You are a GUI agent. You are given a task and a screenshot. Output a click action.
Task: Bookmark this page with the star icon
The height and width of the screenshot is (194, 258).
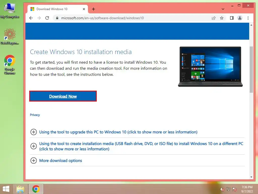[222, 18]
